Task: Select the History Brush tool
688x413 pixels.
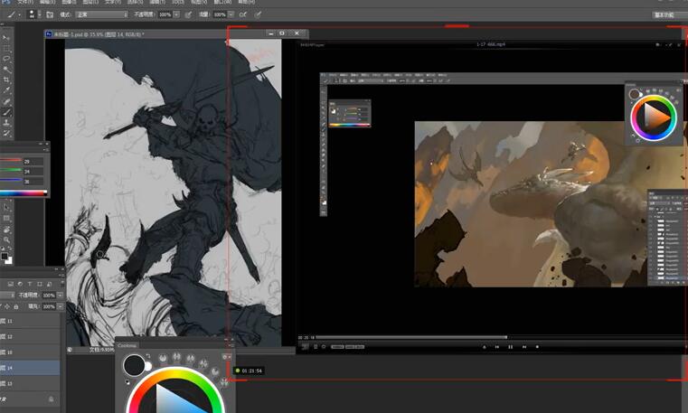Action: coord(6,133)
